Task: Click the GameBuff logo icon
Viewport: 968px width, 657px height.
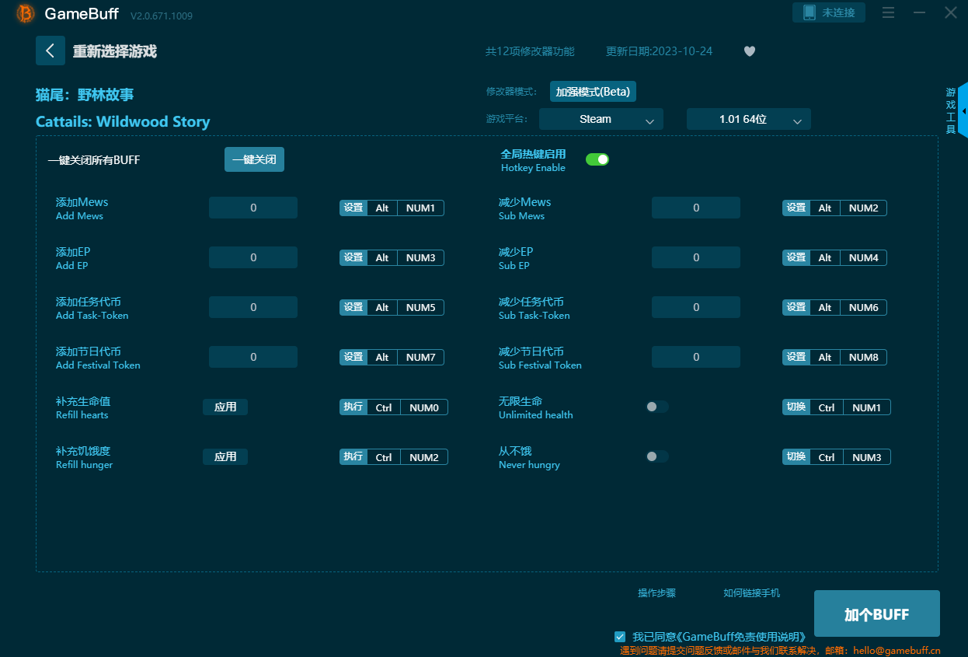Action: 26,13
